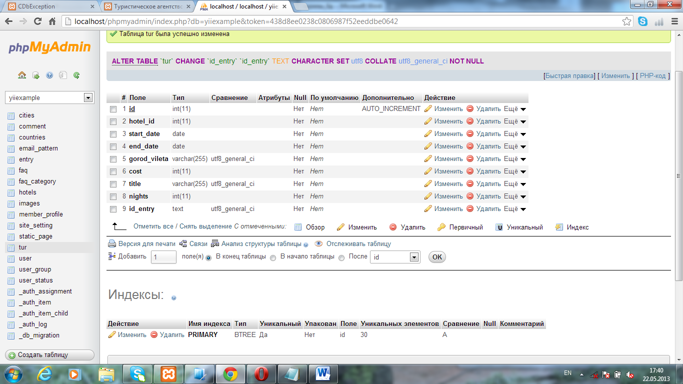683x384 pixels.
Task: Open XAMPP from the Windows taskbar
Action: (167, 373)
